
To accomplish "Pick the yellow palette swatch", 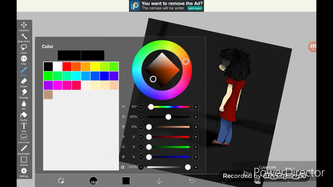I will tap(95, 66).
